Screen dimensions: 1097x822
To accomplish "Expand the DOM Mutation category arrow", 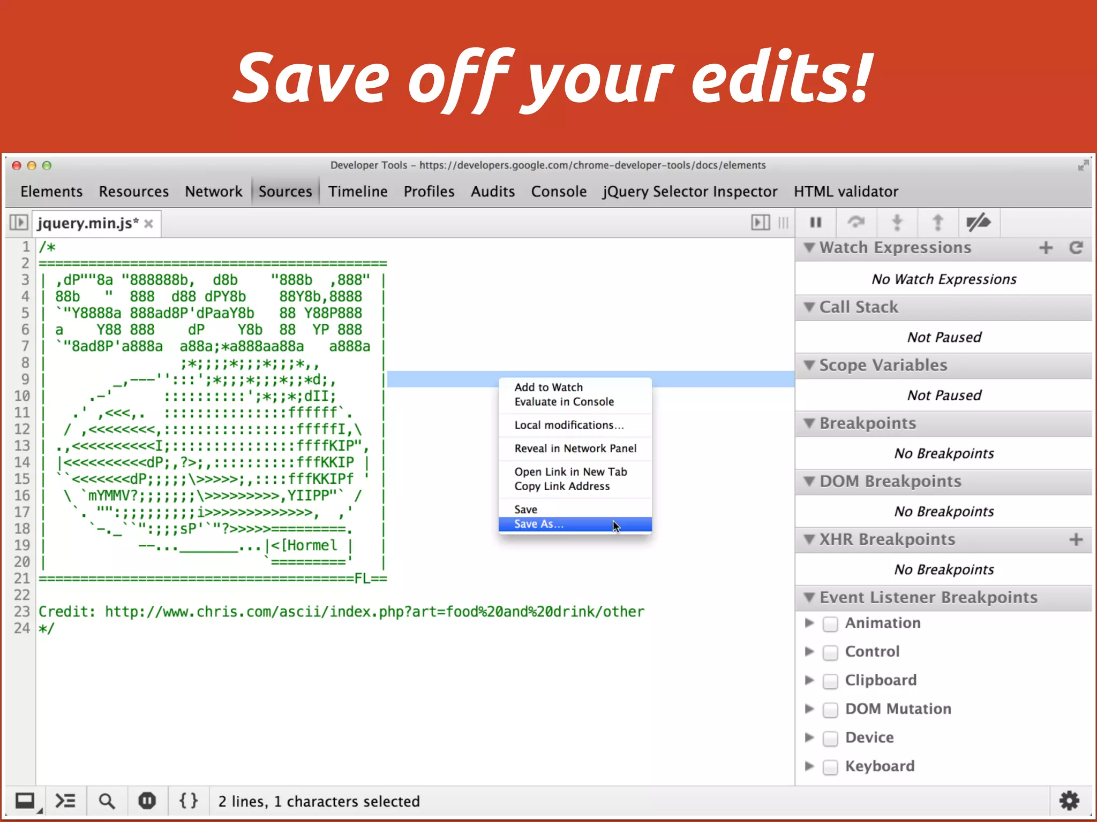I will coord(809,709).
